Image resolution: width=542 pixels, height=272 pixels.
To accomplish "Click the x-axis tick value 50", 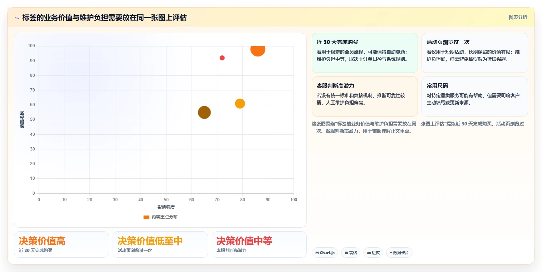I will 166,200.
